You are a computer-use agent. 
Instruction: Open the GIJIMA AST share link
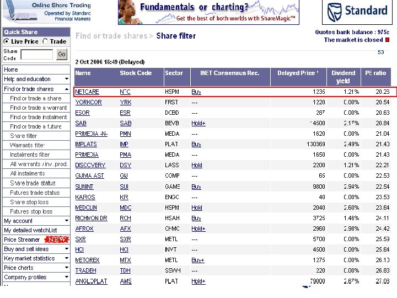pyautogui.click(x=90, y=175)
